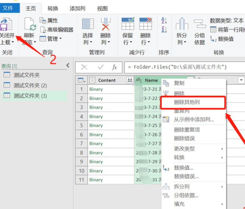Select the 测试文件夹 (2) query
The image size is (245, 209).
[x=30, y=85]
